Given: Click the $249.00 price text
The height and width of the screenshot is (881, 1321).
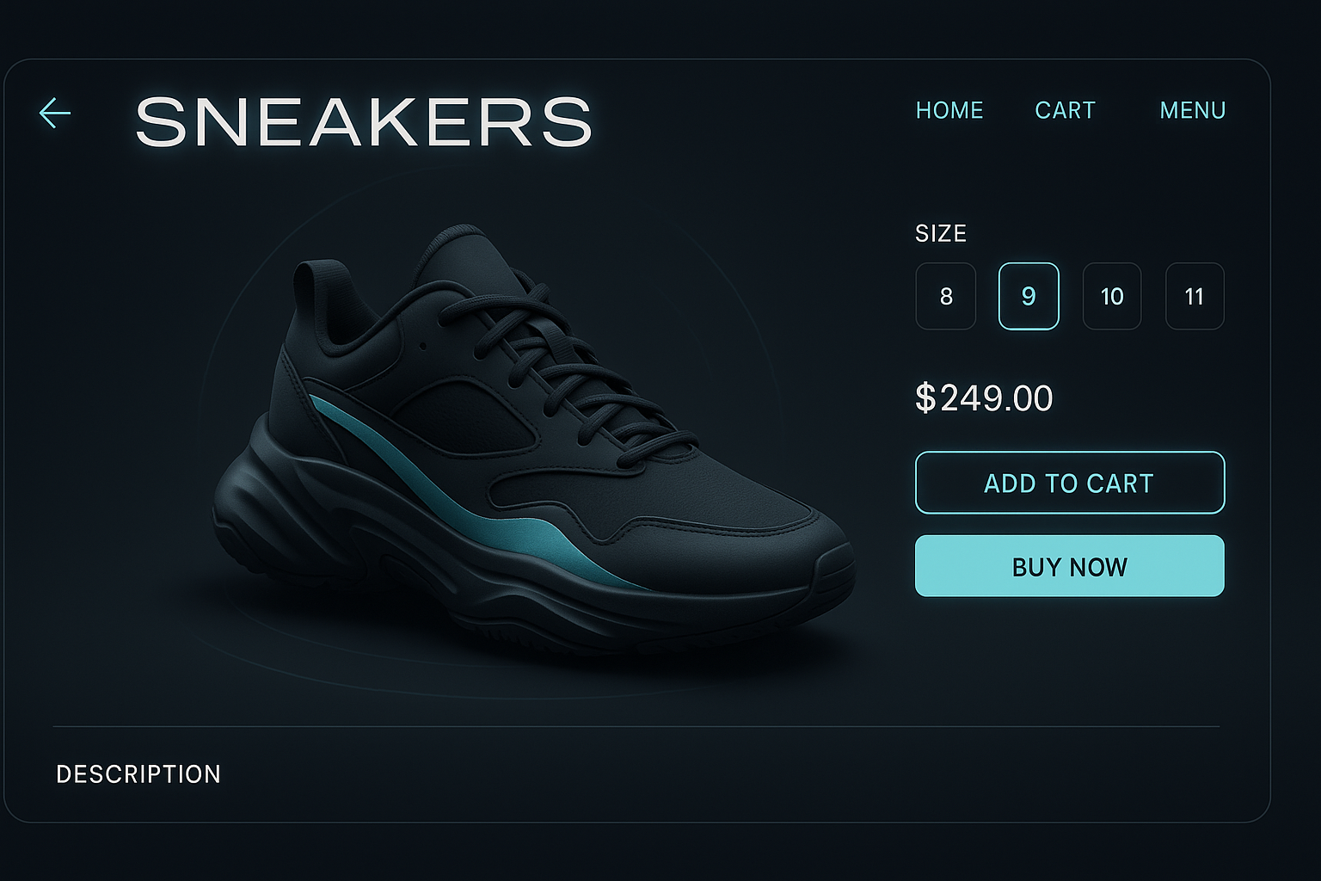Looking at the screenshot, I should pos(984,398).
